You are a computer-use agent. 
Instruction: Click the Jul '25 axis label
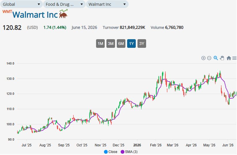point(26,145)
